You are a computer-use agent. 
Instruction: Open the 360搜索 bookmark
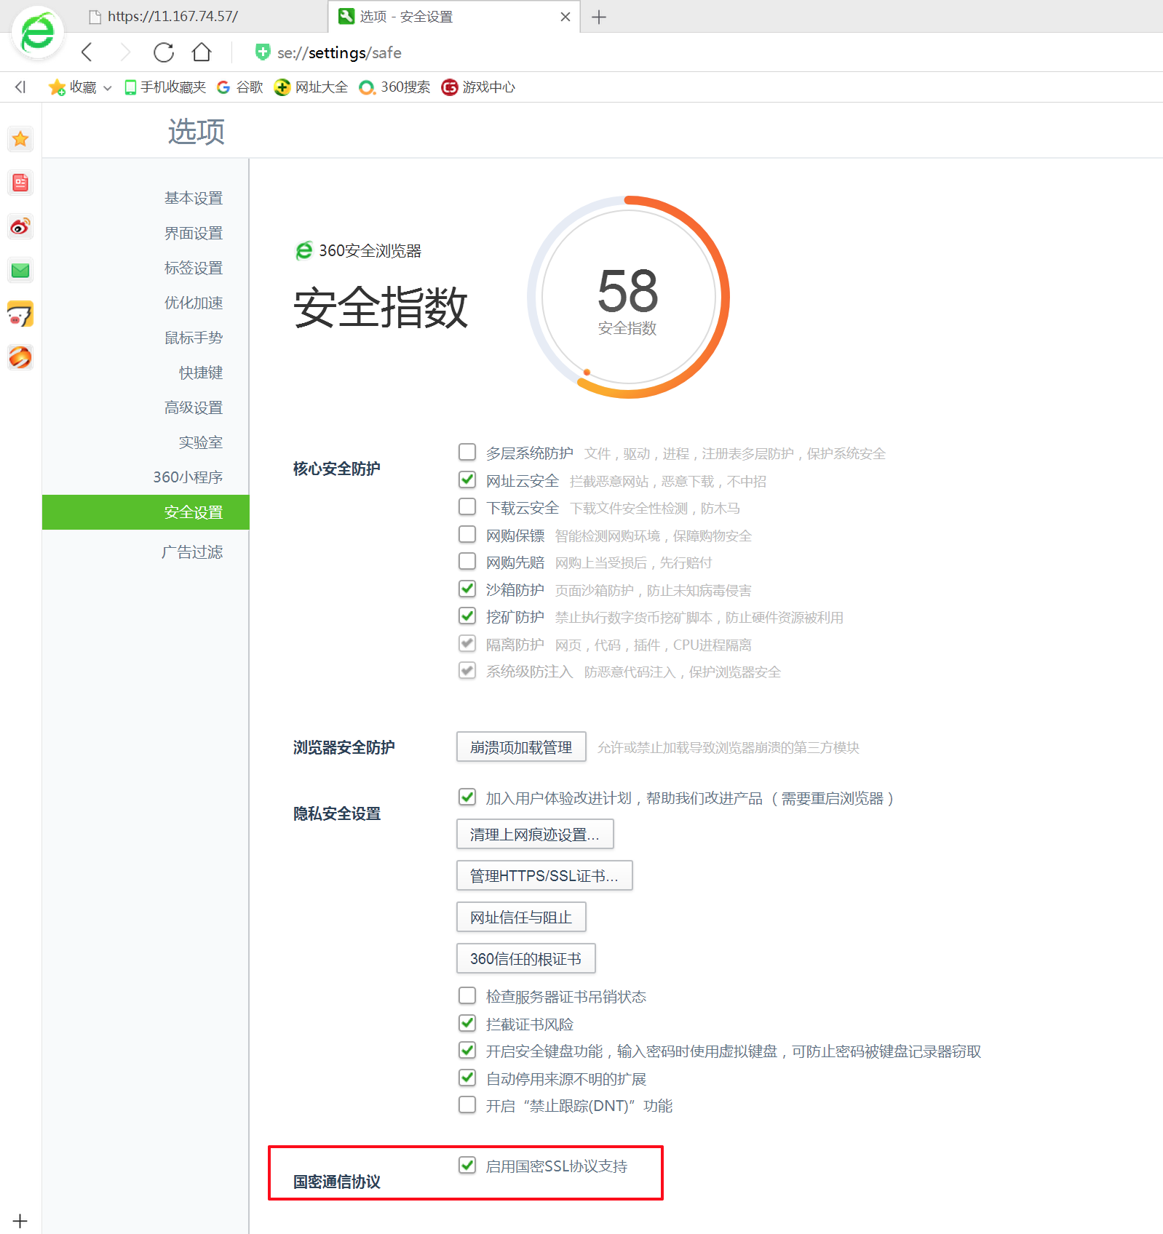click(x=395, y=87)
